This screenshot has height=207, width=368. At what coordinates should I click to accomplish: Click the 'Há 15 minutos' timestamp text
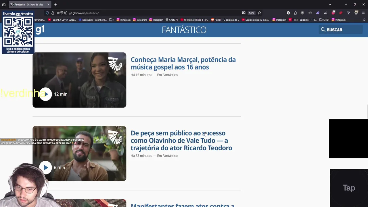[x=141, y=75]
